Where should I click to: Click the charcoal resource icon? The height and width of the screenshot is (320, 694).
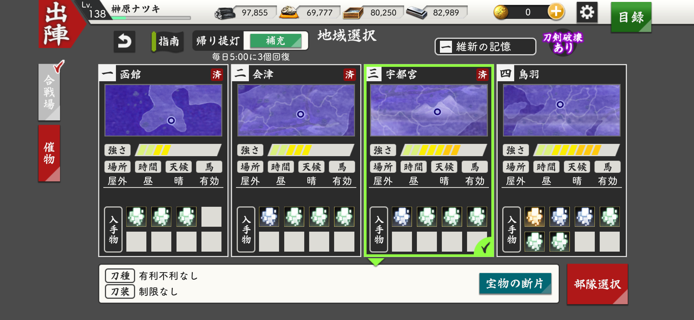point(225,13)
